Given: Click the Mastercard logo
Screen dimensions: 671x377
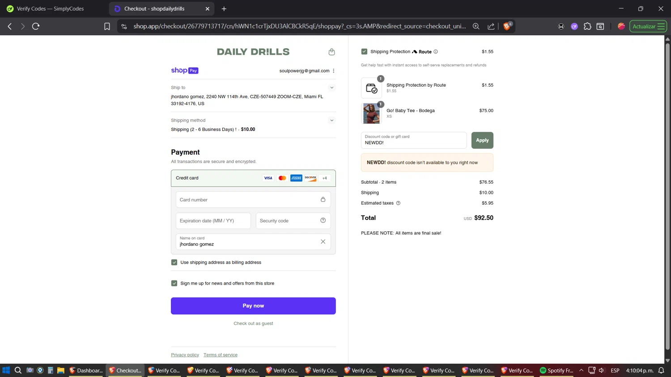Looking at the screenshot, I should (x=282, y=178).
